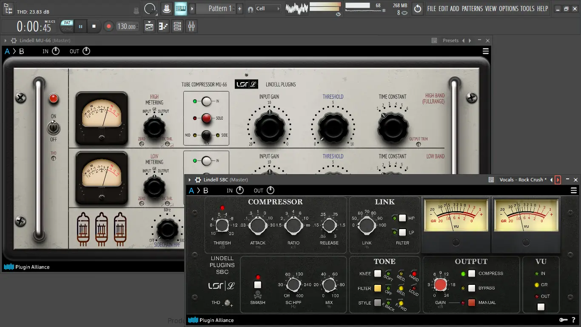The image size is (581, 327).
Task: Add a new pattern with plus button
Action: [x=239, y=9]
